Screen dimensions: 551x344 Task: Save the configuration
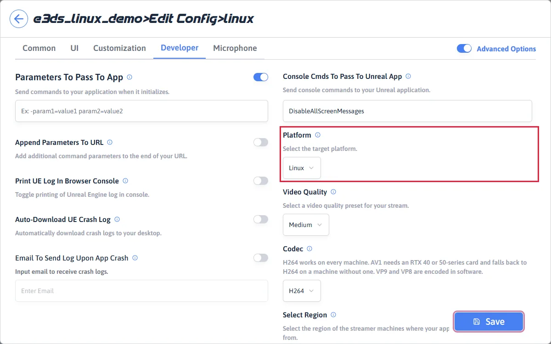click(x=489, y=322)
